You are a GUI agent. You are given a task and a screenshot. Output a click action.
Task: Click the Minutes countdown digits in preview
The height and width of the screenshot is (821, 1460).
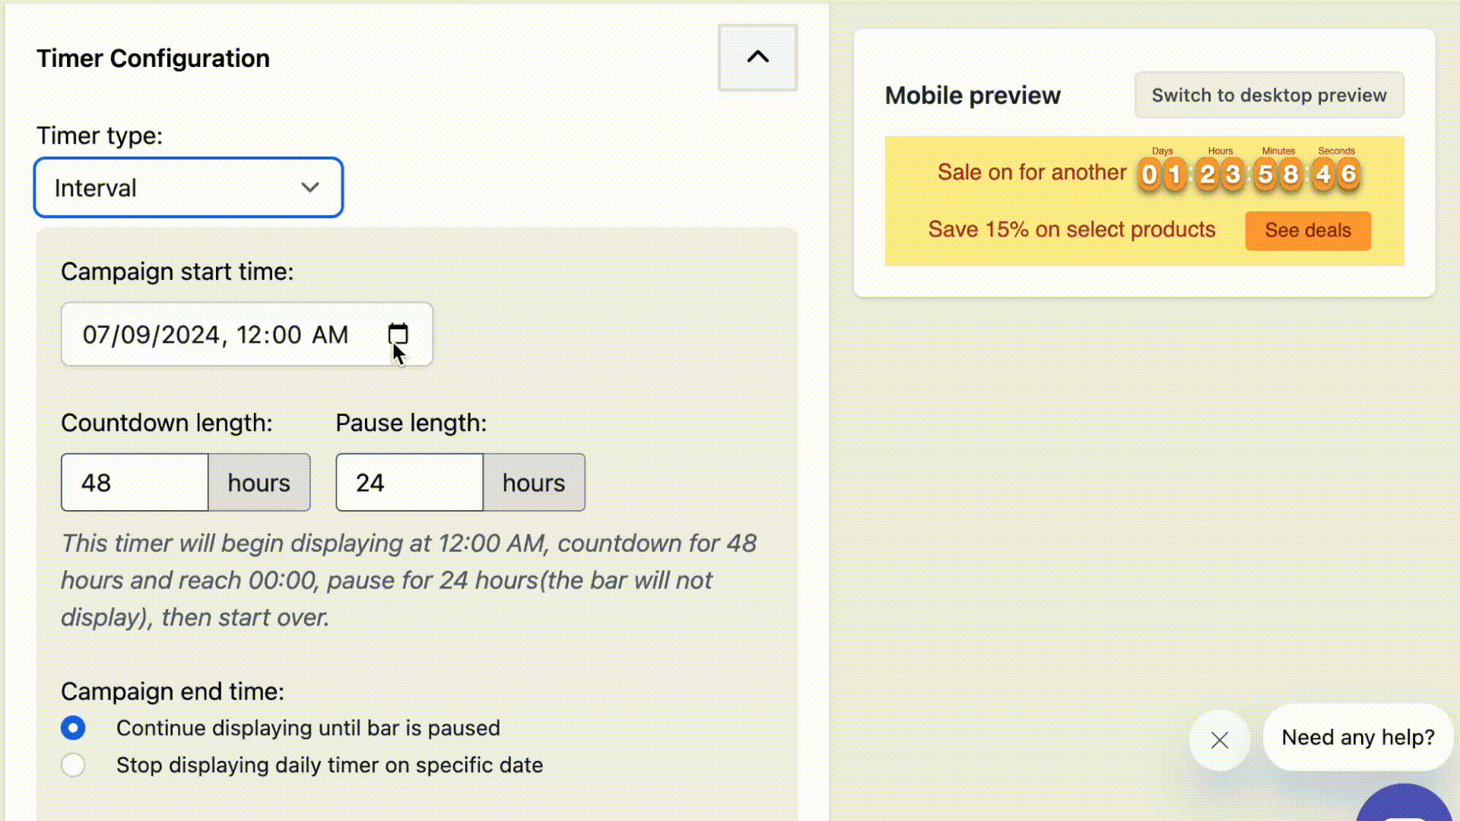click(1278, 174)
